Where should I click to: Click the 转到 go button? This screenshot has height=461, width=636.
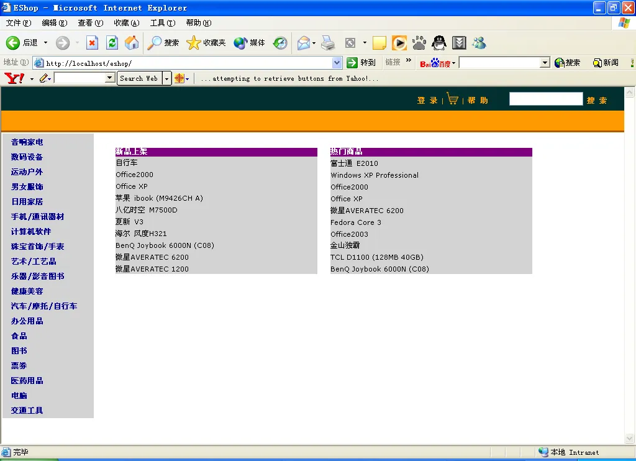361,63
